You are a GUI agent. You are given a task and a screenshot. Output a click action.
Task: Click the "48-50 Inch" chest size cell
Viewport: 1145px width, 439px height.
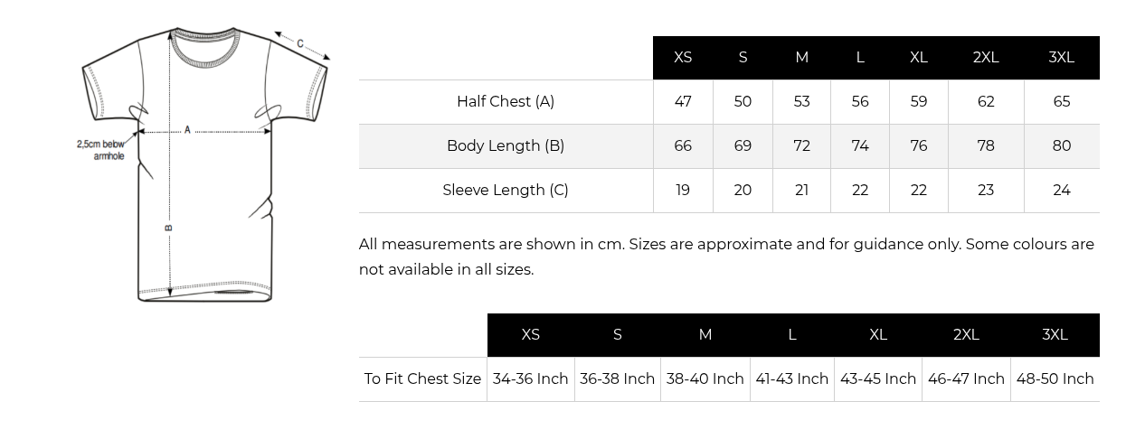coord(1055,378)
